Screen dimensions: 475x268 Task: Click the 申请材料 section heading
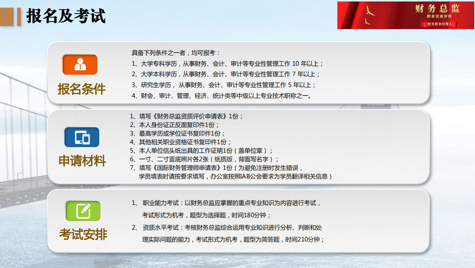point(82,161)
